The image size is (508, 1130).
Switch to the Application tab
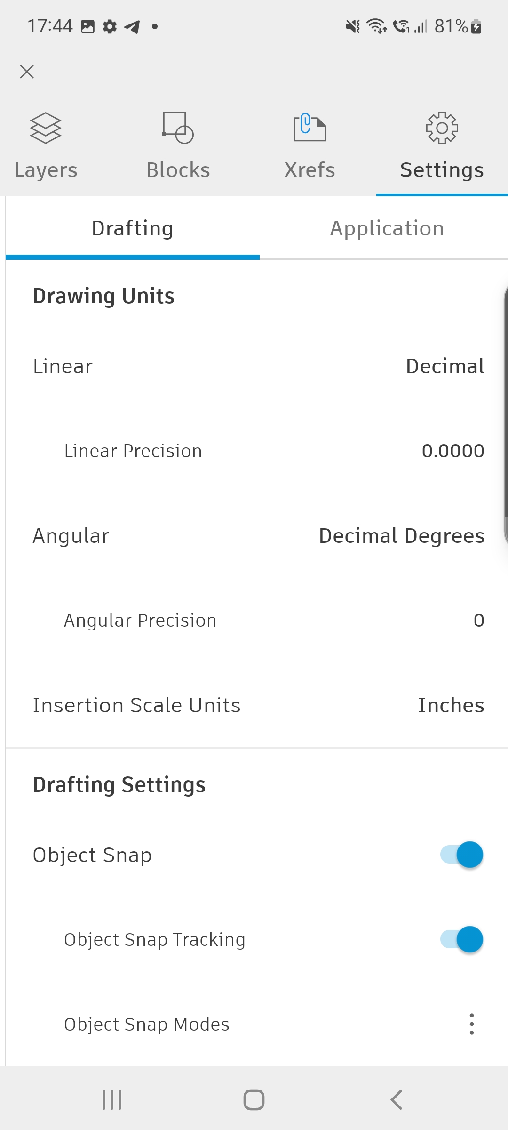coord(387,228)
